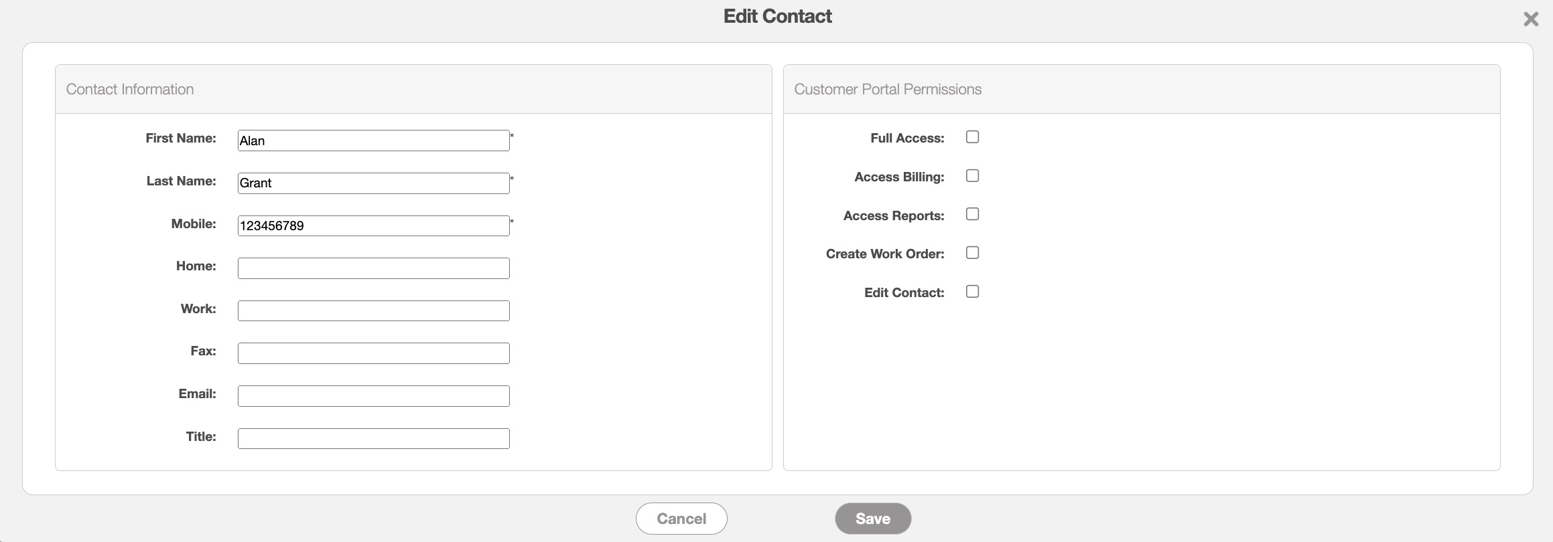Toggle the Access Billing permission
The width and height of the screenshot is (1553, 542).
pos(972,176)
